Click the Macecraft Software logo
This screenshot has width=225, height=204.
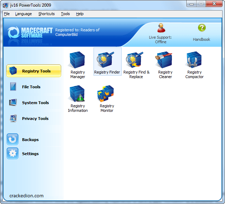30,33
